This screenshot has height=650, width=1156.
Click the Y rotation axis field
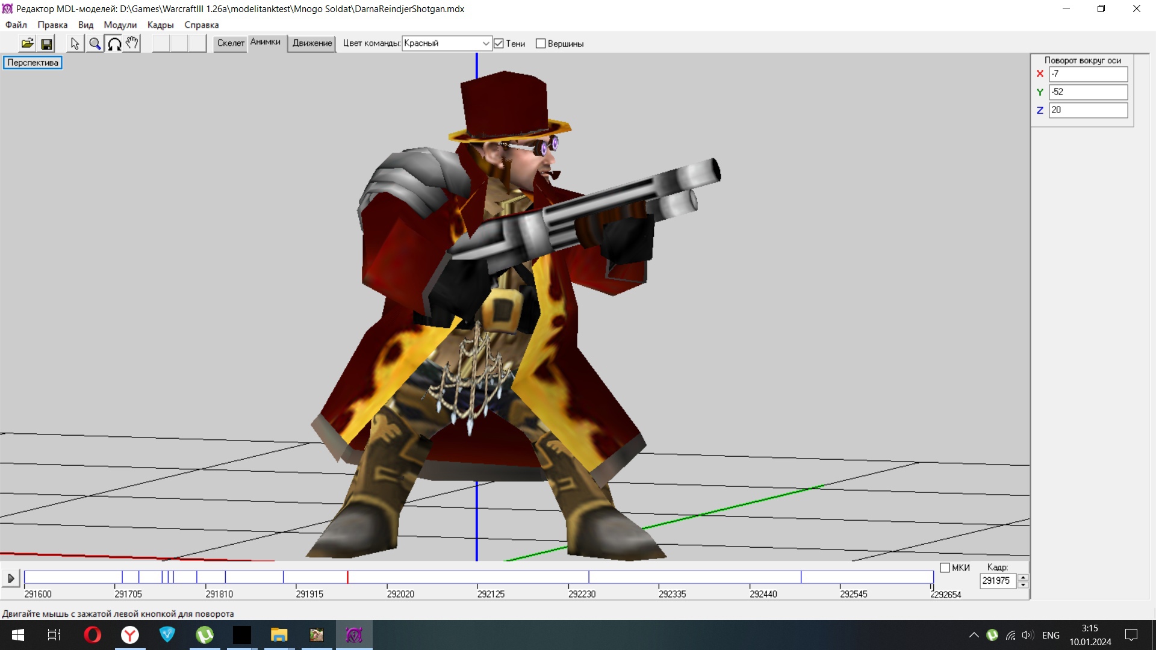(1087, 92)
